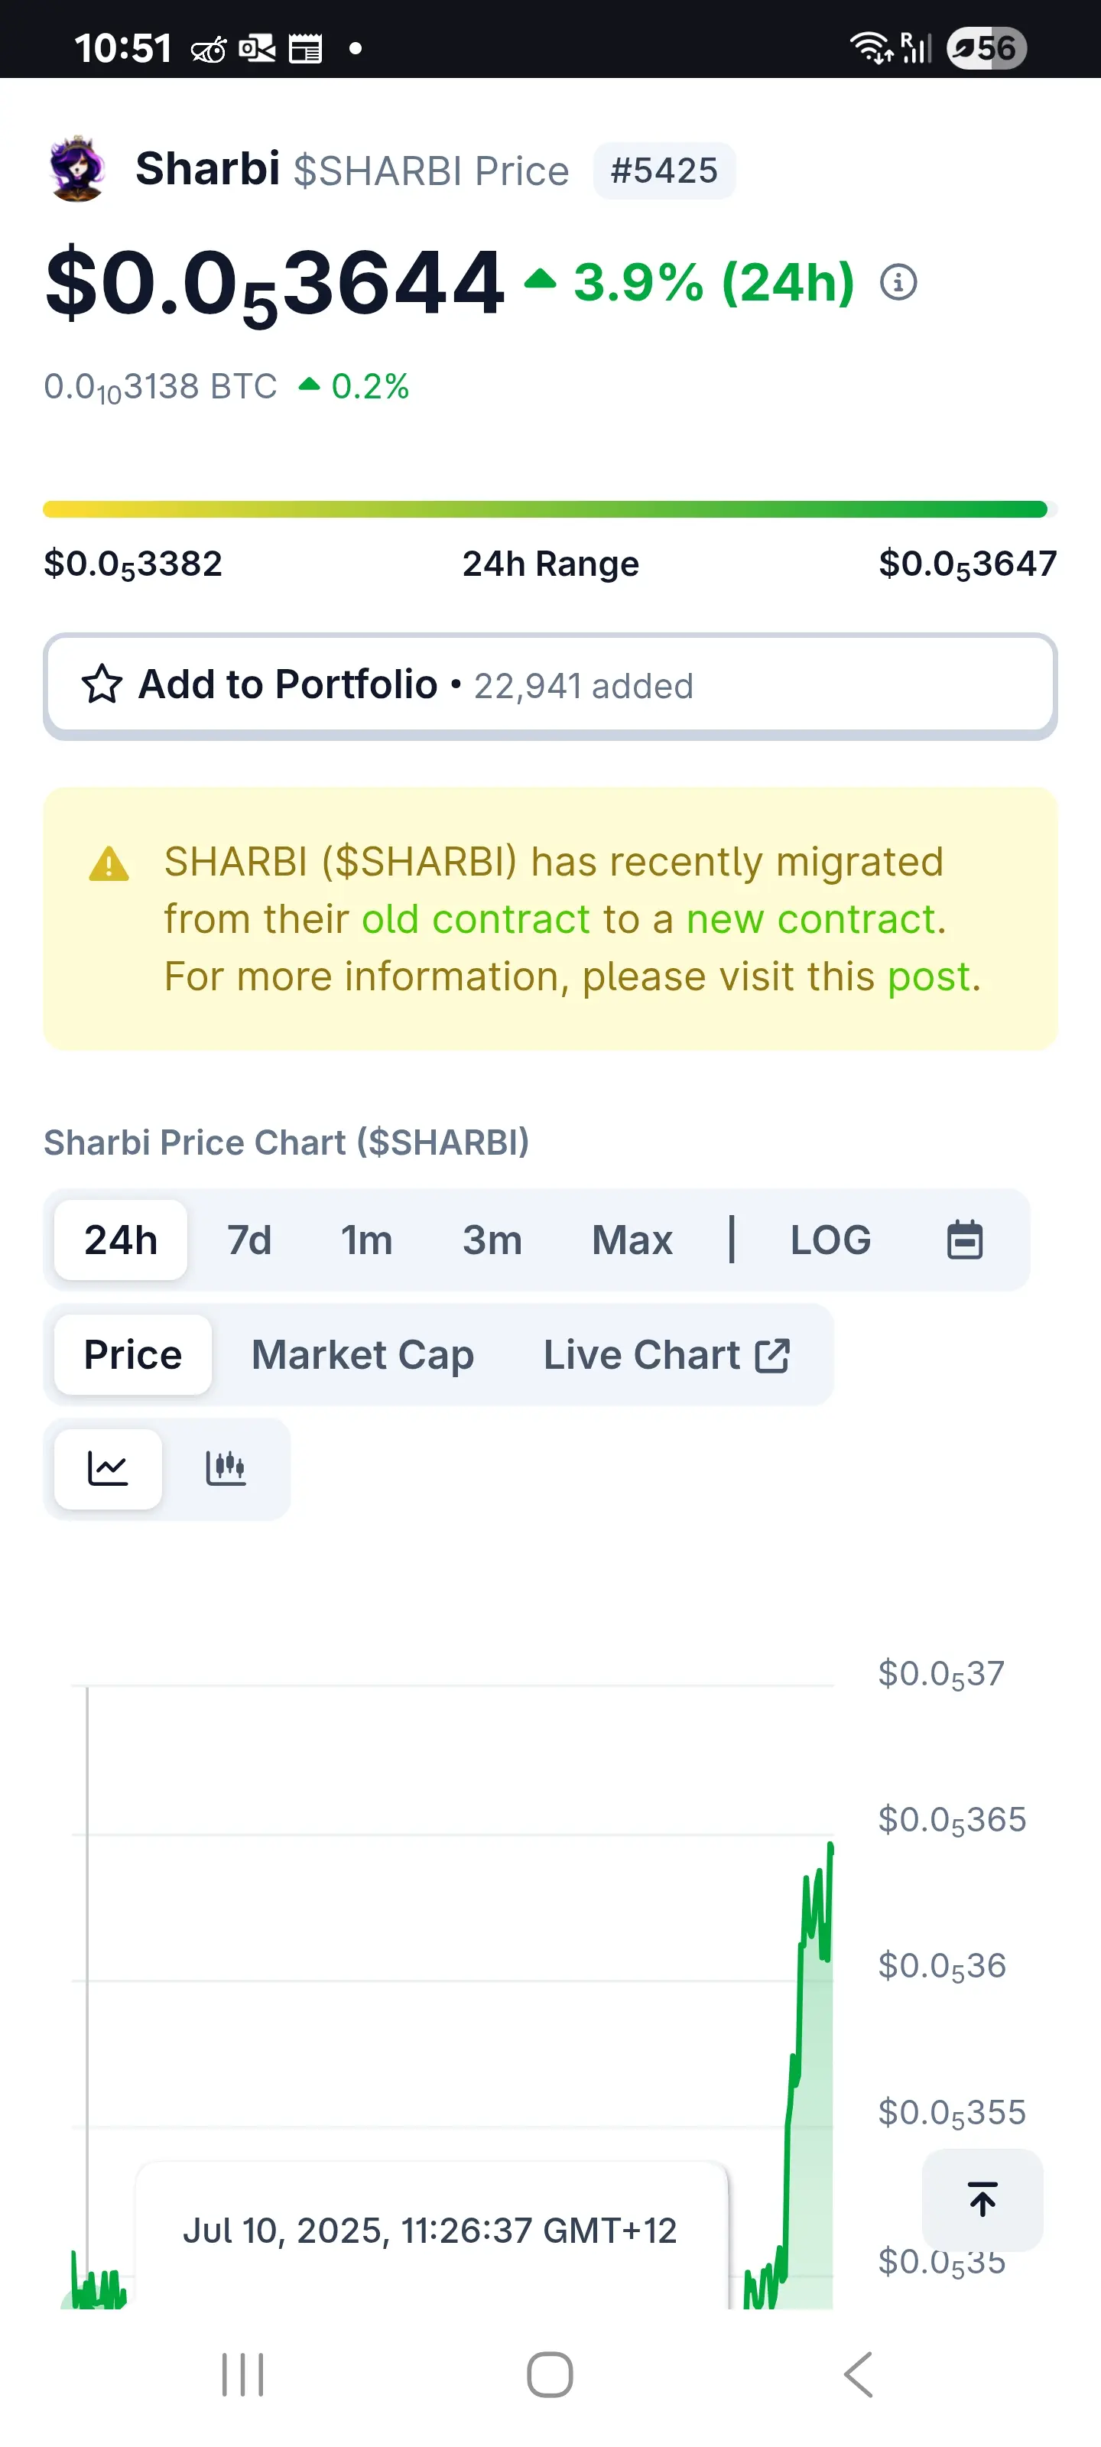Switch to line chart view
Screen dimensions: 1101x2447
pos(109,1468)
